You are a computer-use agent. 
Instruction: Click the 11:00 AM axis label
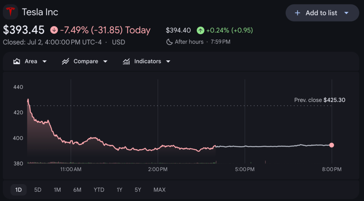click(x=71, y=169)
